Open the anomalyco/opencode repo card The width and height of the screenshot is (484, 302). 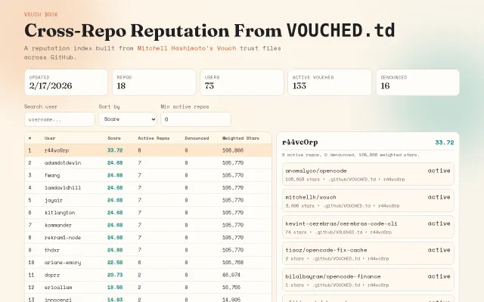tap(368, 174)
